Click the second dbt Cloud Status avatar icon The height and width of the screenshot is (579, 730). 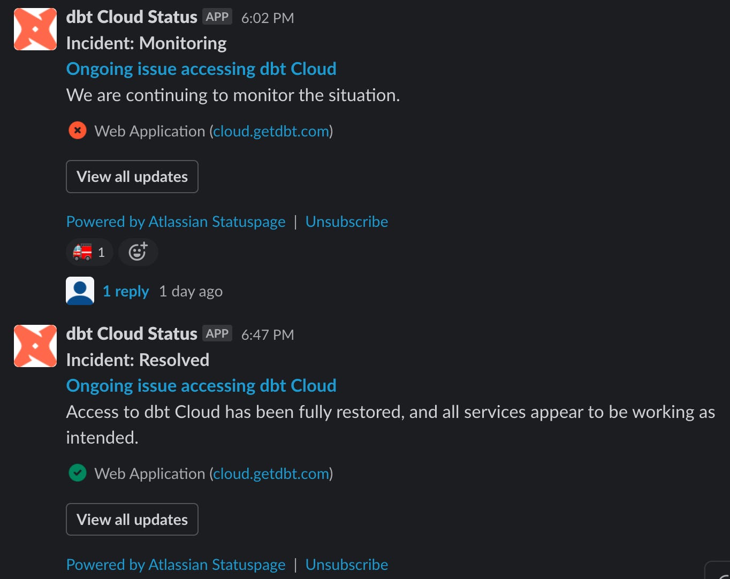click(35, 345)
